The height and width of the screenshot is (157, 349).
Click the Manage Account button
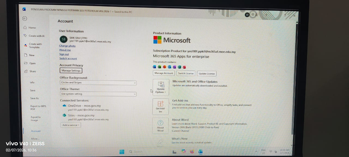coord(164,73)
